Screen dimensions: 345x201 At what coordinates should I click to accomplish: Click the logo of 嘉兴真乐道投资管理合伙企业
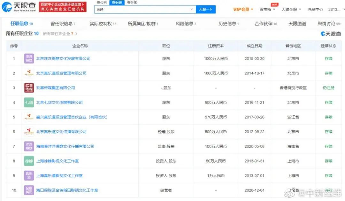point(29,117)
